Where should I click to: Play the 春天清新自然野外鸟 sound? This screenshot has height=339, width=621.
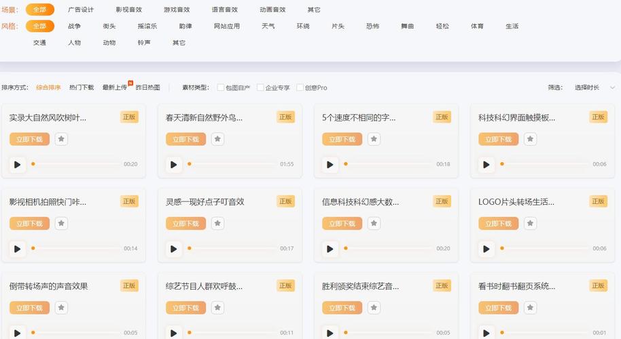[x=174, y=164]
